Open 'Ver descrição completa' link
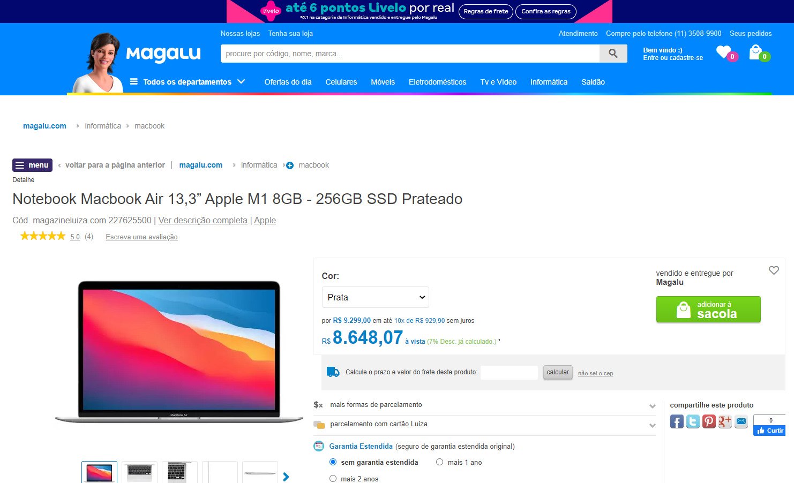794x483 pixels. coord(203,220)
